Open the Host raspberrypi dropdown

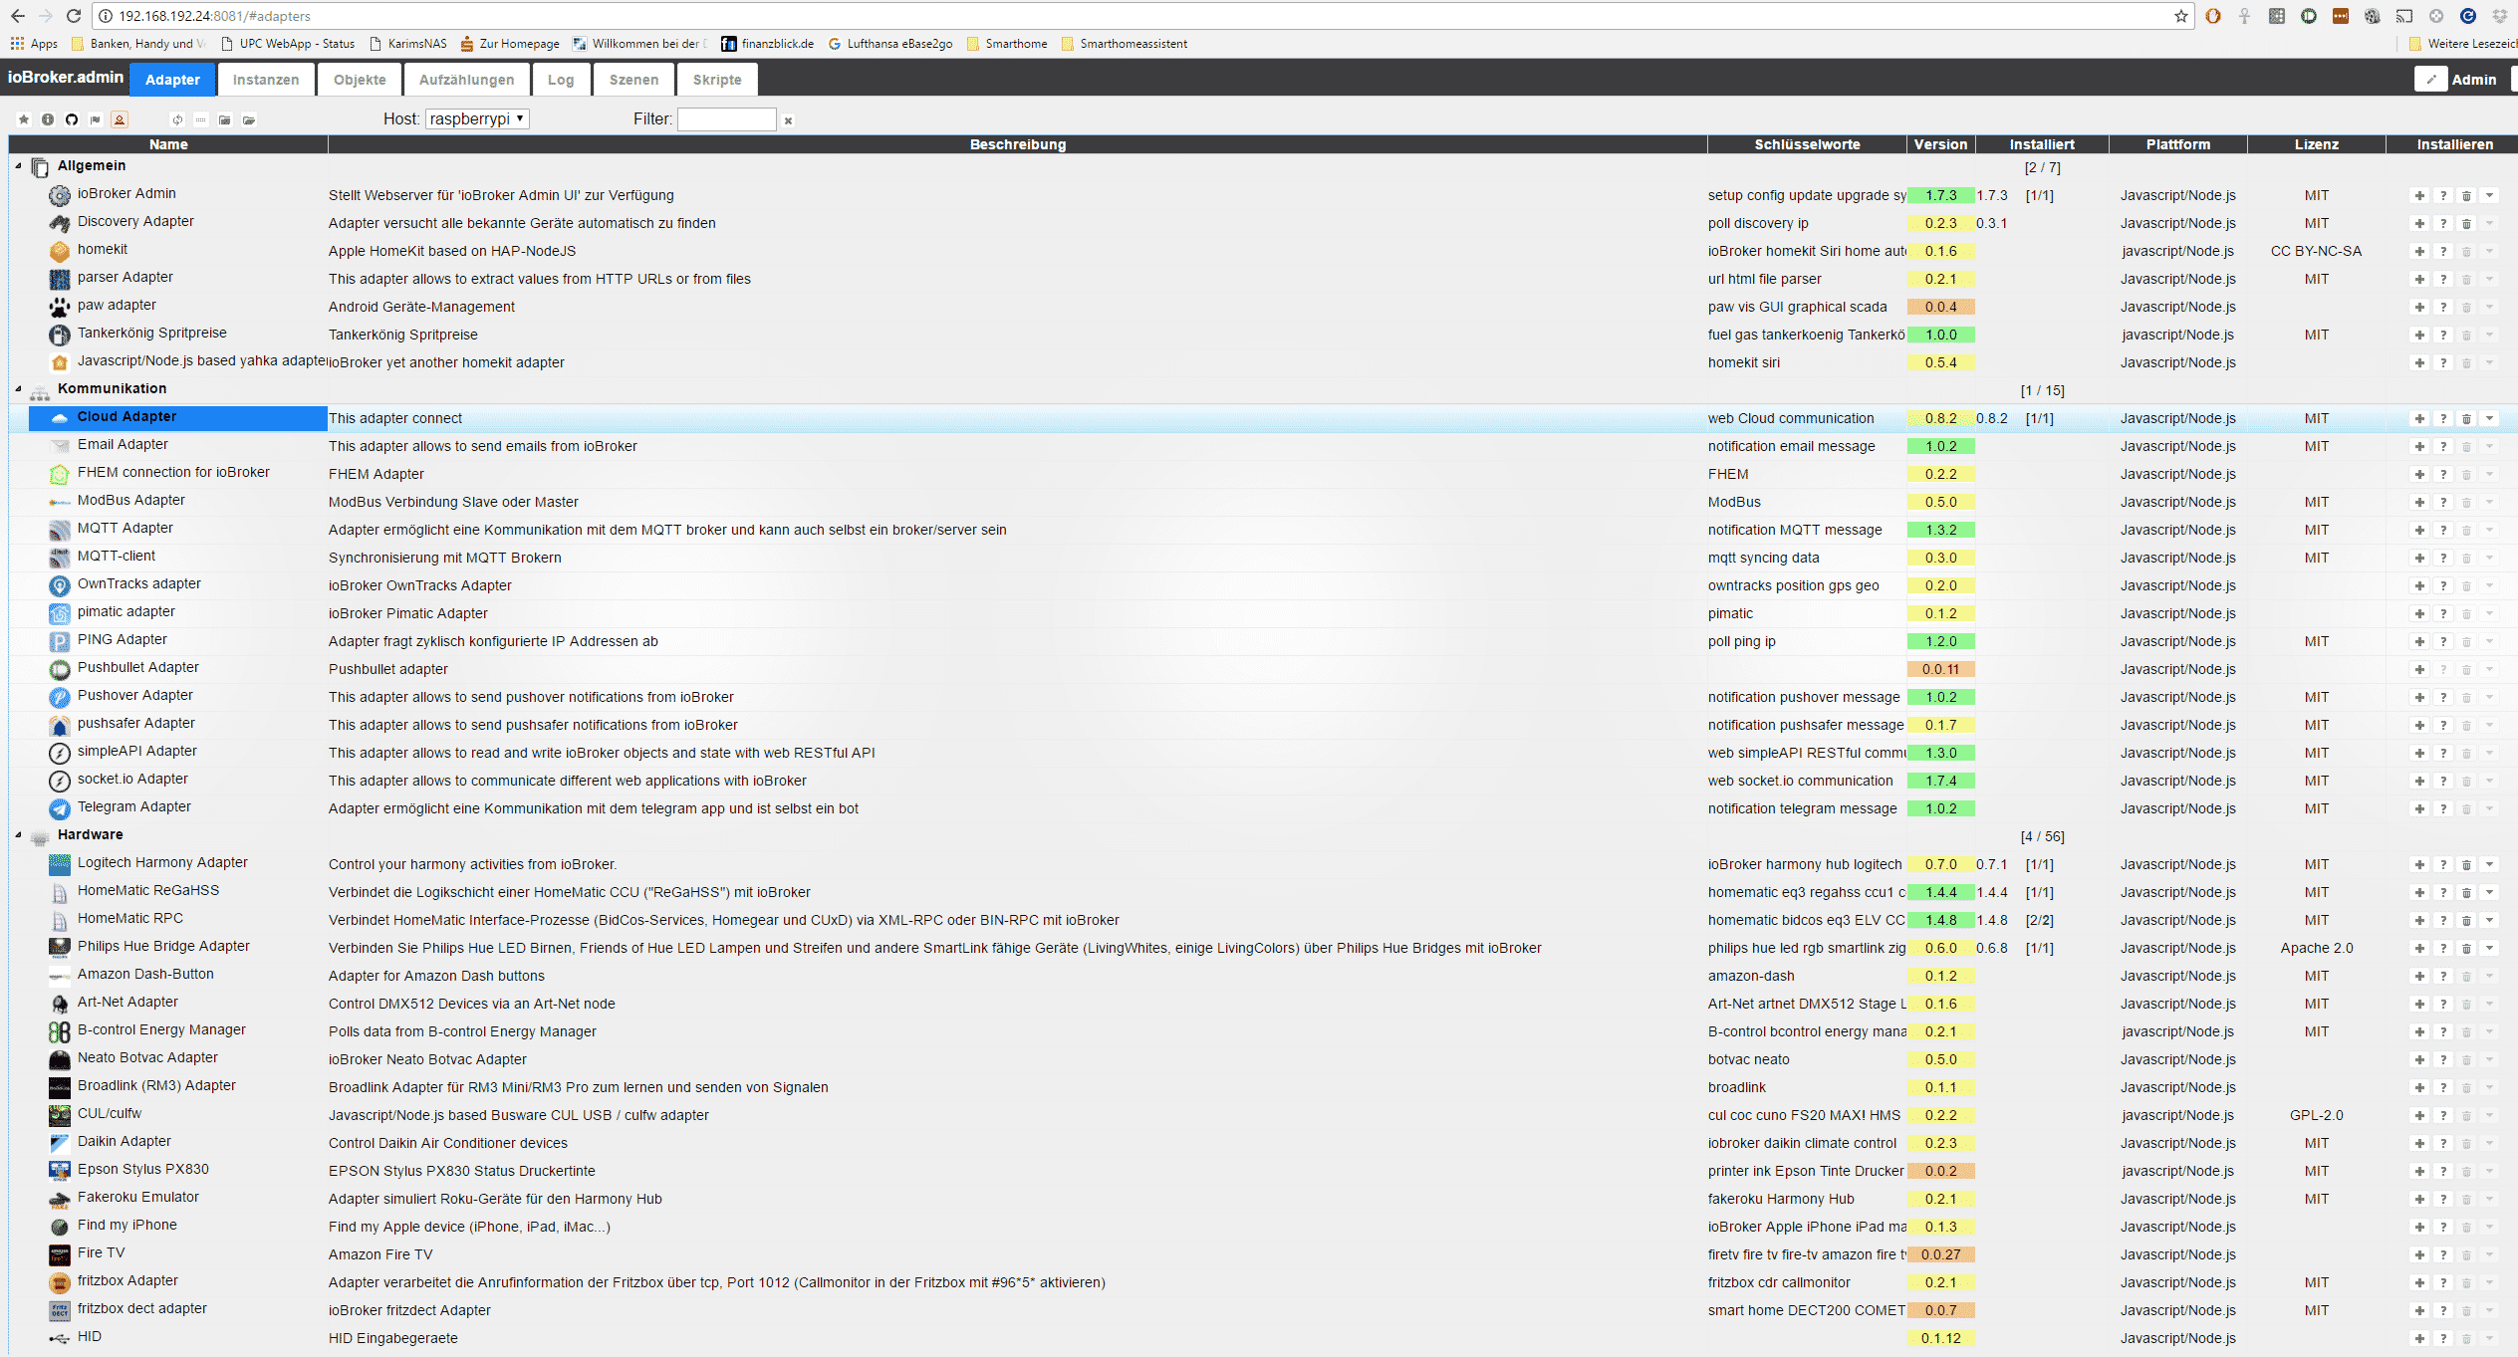(x=477, y=118)
